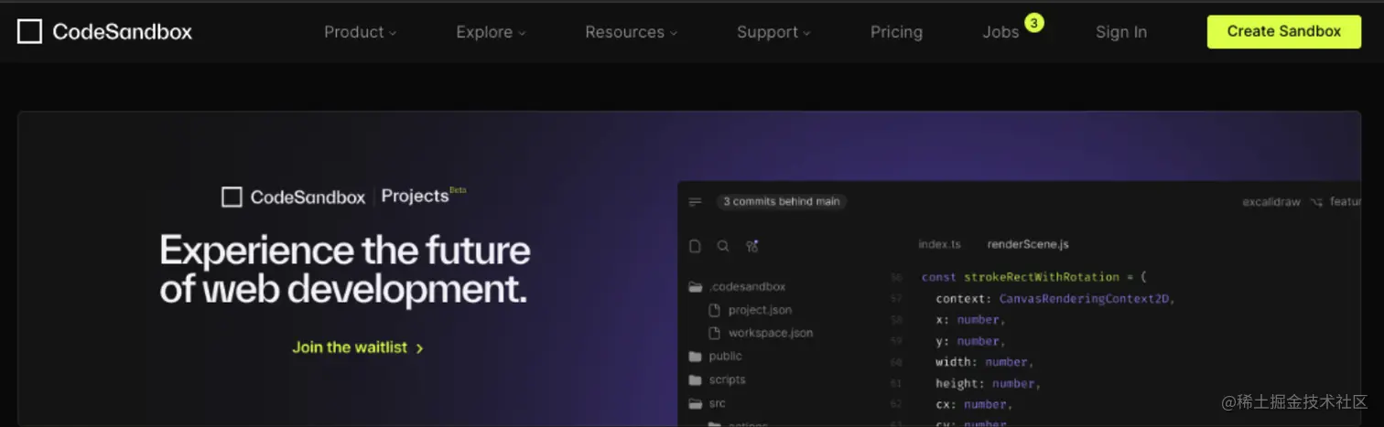Expand the Support dropdown menu
Image resolution: width=1384 pixels, height=427 pixels.
773,32
